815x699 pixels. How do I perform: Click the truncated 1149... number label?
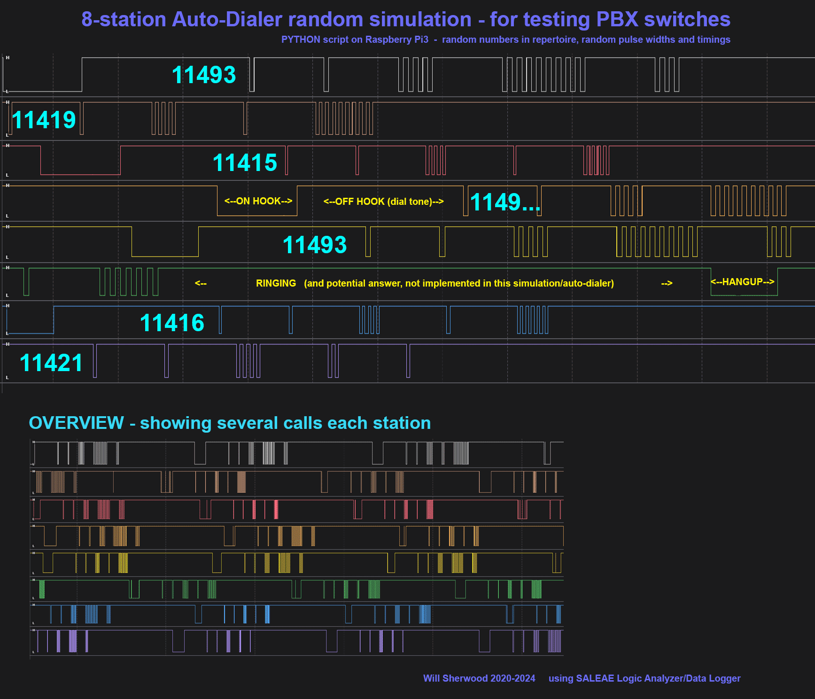(505, 202)
